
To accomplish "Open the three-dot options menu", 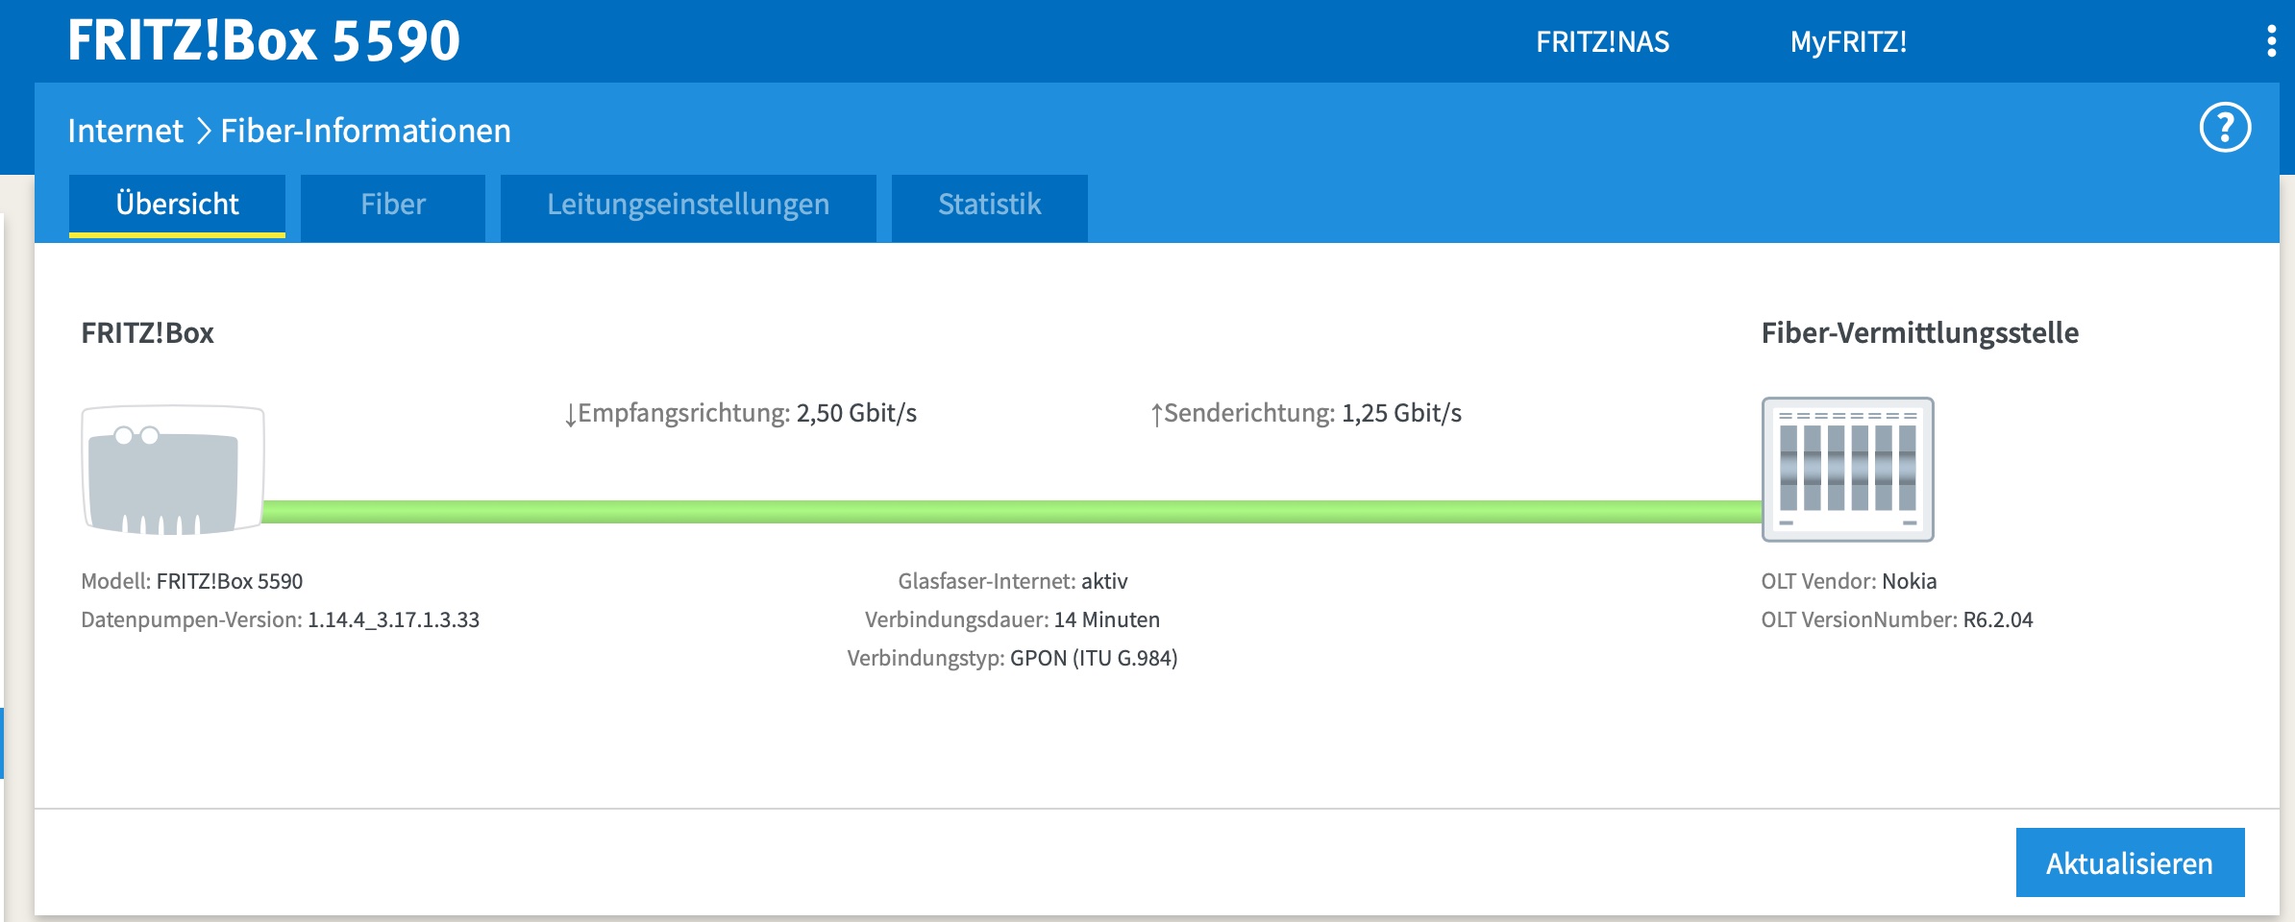I will (2271, 41).
